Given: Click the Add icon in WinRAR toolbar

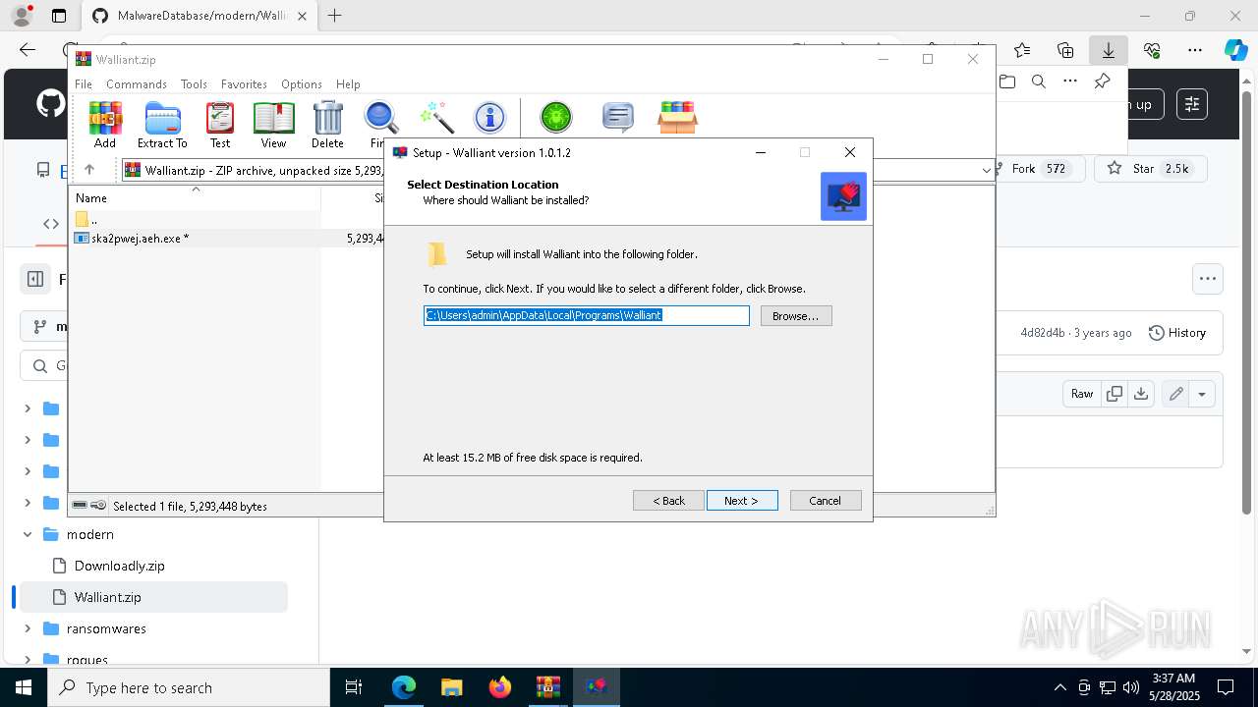Looking at the screenshot, I should 105,125.
